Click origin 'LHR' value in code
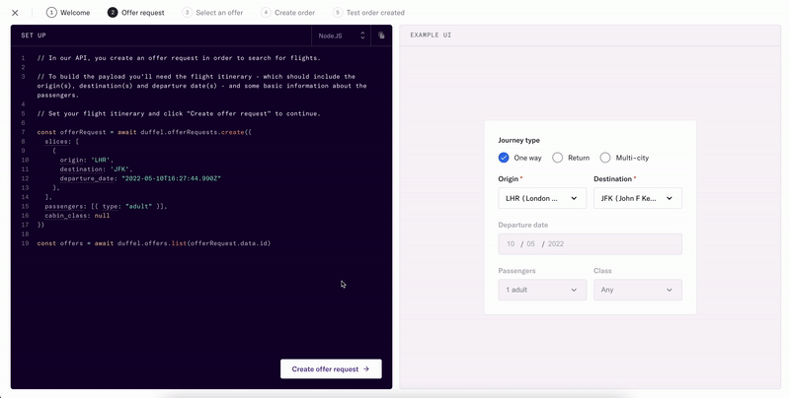Screen dimensions: 790x398 pyautogui.click(x=103, y=160)
